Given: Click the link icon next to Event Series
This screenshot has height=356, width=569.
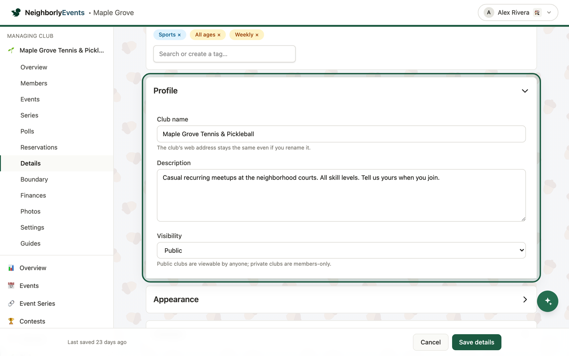Looking at the screenshot, I should coord(11,303).
